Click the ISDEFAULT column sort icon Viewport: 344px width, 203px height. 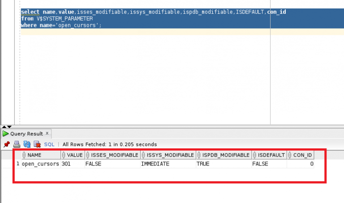click(254, 155)
